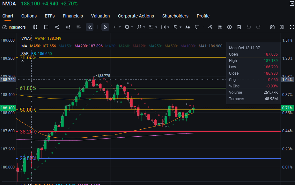295x185 pixels.
Task: Toggle the drawing pencil tool
Action: click(x=90, y=27)
